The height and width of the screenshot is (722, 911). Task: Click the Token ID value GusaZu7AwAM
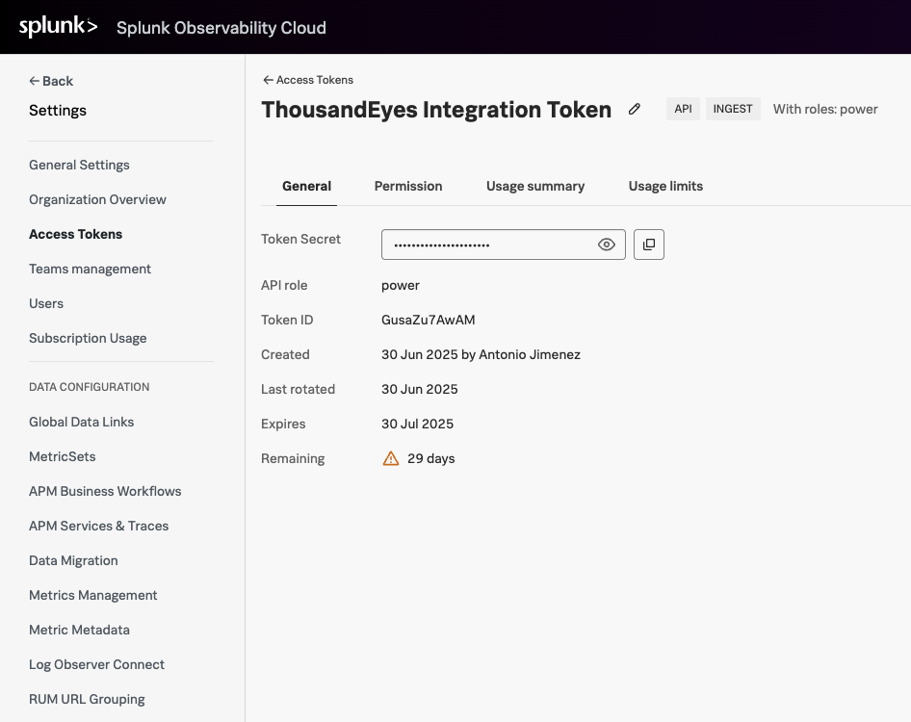[429, 320]
